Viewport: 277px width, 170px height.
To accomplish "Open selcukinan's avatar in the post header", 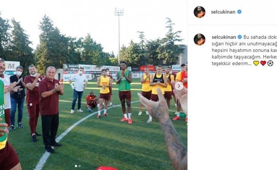I will pos(199,12).
